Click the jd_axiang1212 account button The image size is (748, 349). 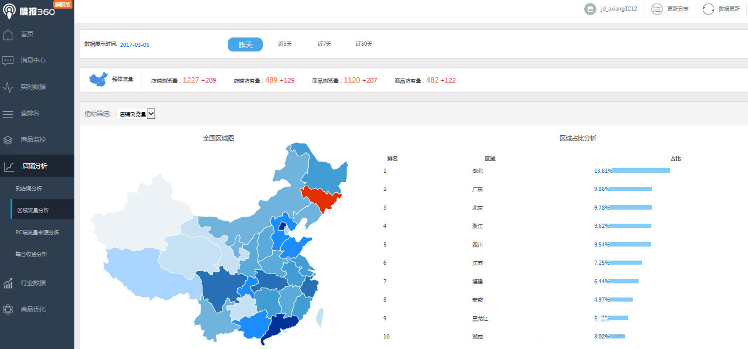[611, 9]
